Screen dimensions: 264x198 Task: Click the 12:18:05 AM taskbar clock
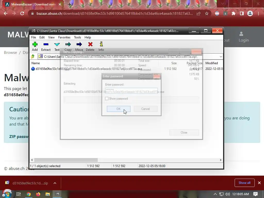coord(241,194)
